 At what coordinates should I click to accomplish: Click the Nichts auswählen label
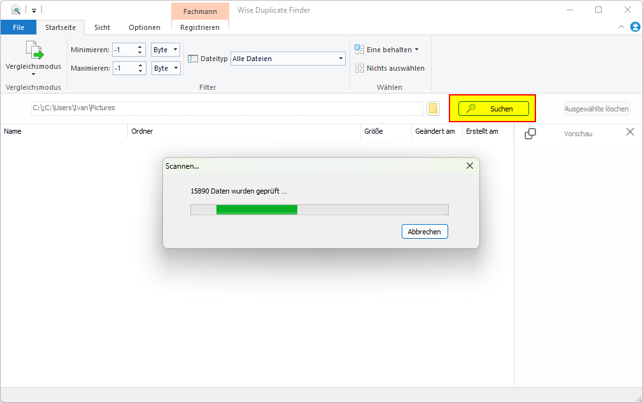tap(395, 68)
